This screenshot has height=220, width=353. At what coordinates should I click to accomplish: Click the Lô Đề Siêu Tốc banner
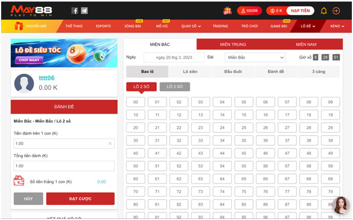click(64, 53)
